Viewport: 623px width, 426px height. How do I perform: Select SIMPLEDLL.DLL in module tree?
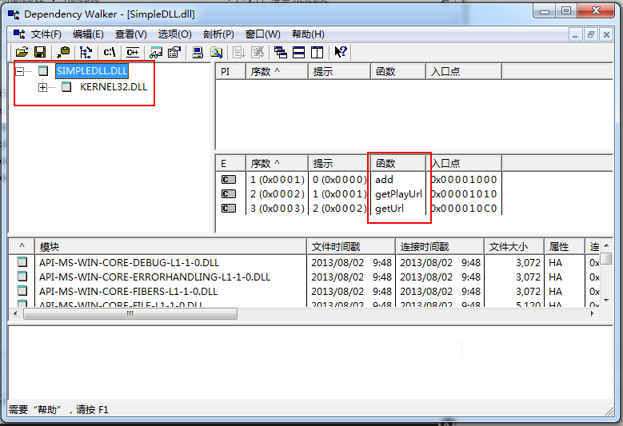[x=92, y=71]
